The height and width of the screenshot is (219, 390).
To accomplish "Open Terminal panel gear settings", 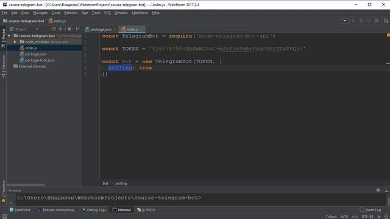I will coord(378,190).
